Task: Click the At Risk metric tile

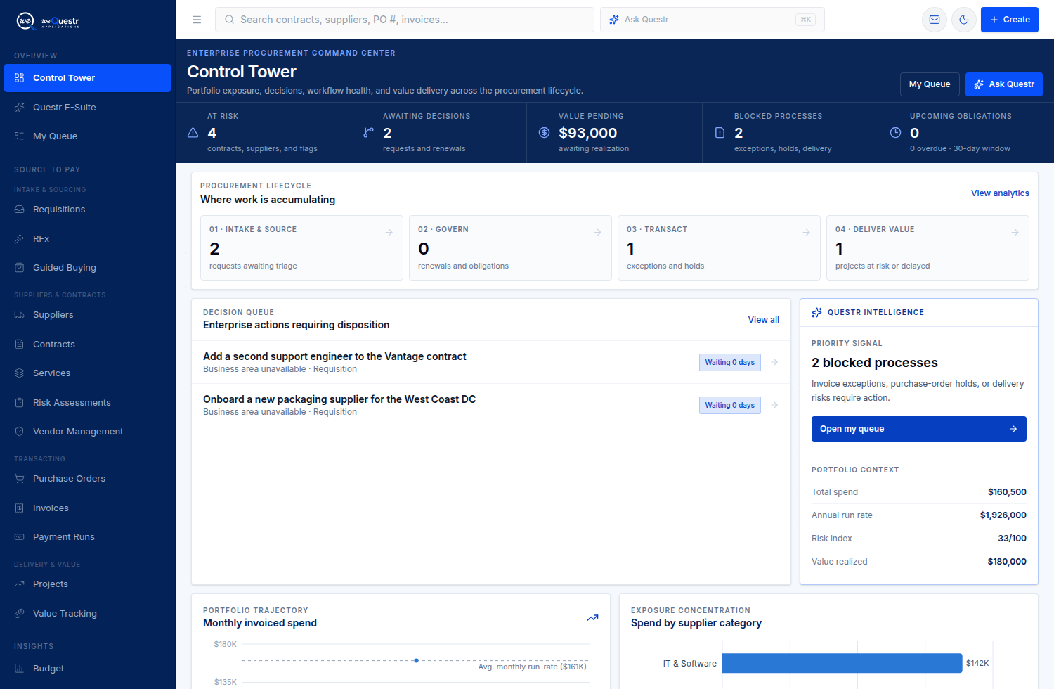Action: point(263,133)
